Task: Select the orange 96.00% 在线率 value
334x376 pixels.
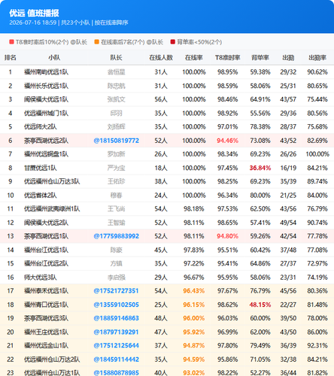Action: 194,318
